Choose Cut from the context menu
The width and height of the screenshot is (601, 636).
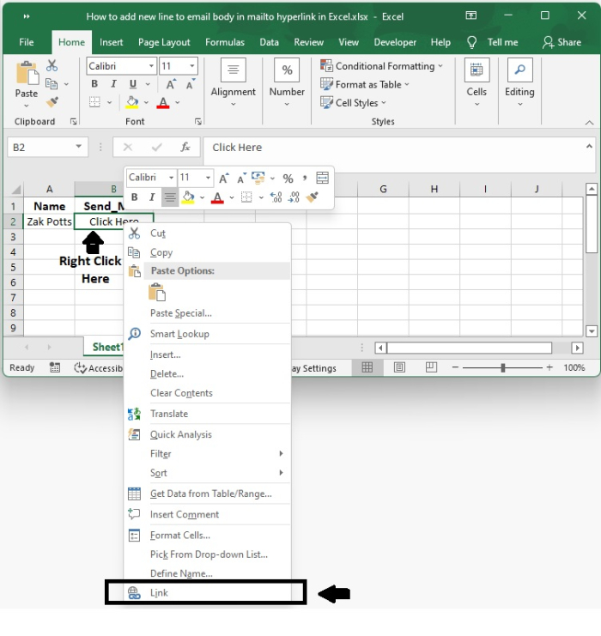tap(208, 233)
